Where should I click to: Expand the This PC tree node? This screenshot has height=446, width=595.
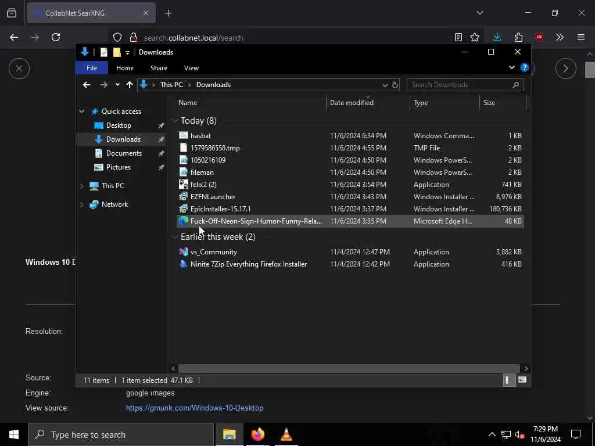coord(81,185)
